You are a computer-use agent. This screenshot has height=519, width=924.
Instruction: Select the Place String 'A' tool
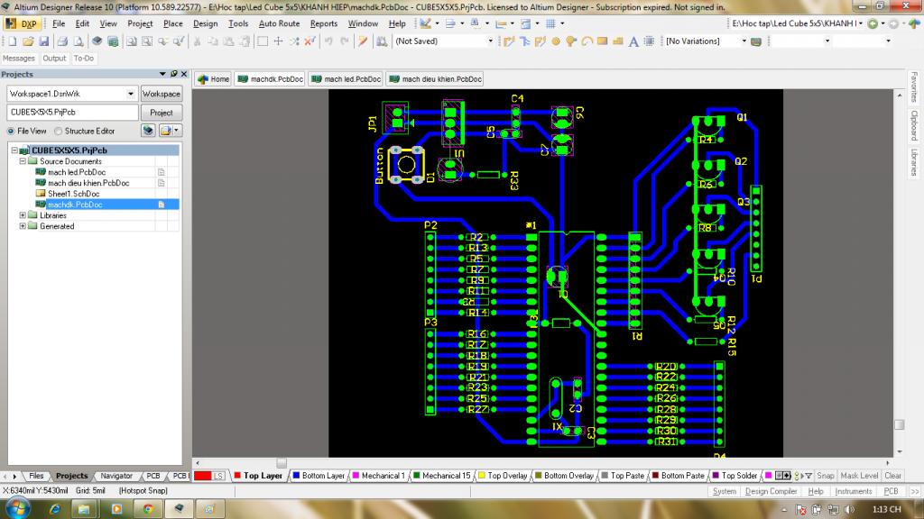click(x=634, y=41)
